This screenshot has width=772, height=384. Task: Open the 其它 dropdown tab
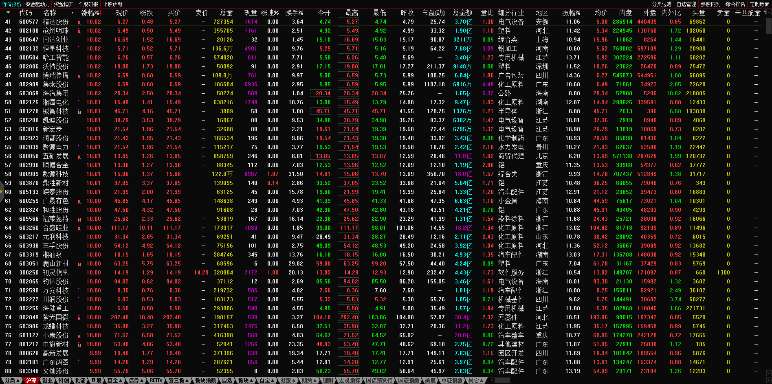click(475, 380)
